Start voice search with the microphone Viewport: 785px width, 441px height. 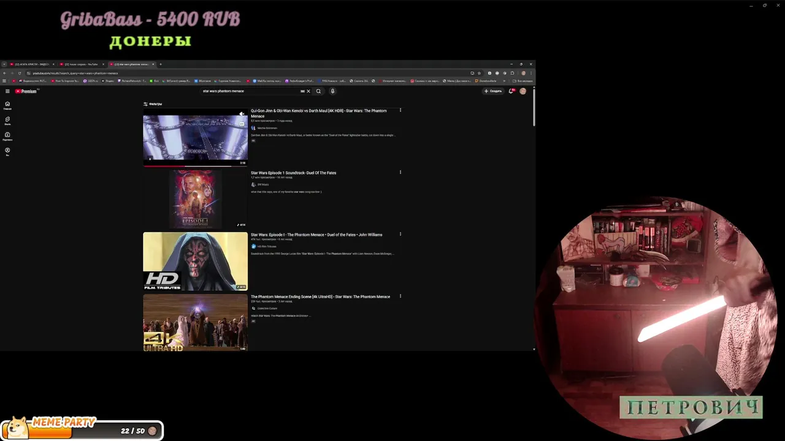click(332, 91)
